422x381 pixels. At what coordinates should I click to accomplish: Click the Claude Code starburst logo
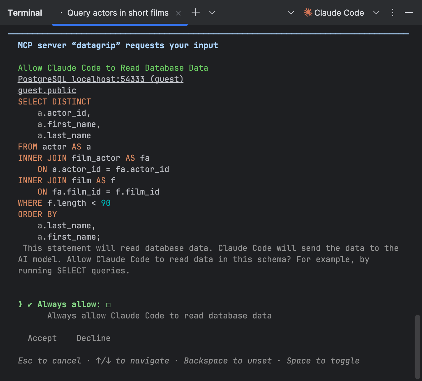click(308, 13)
